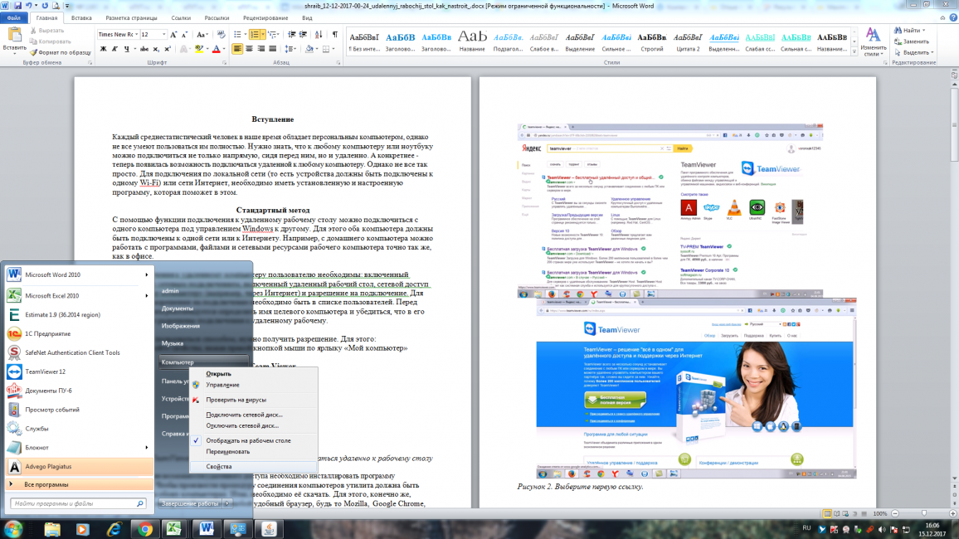The height and width of the screenshot is (539, 959).
Task: Click the superscript icon
Action: [168, 49]
